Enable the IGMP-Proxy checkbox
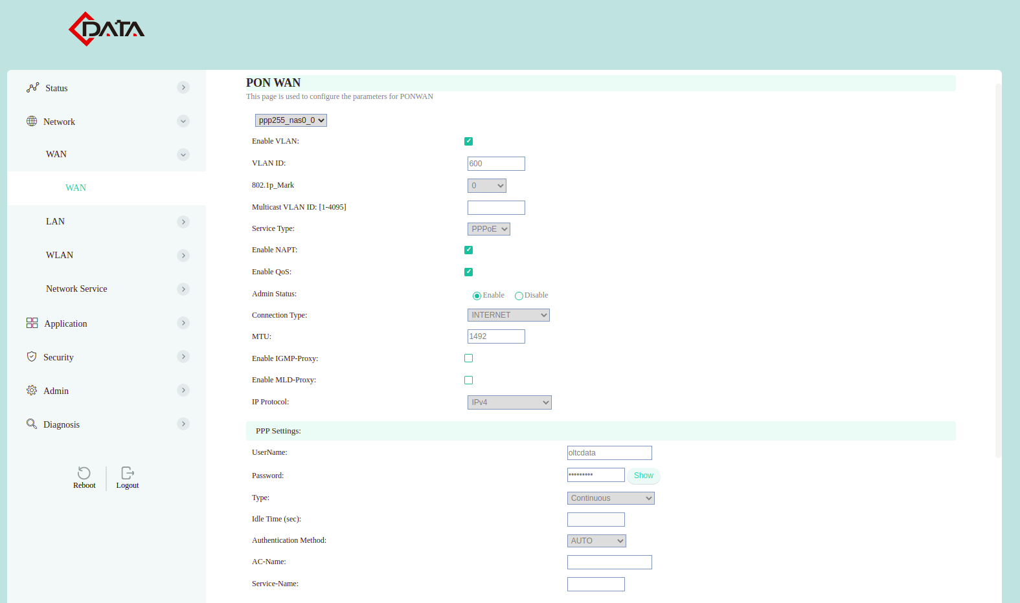This screenshot has width=1020, height=603. click(468, 358)
